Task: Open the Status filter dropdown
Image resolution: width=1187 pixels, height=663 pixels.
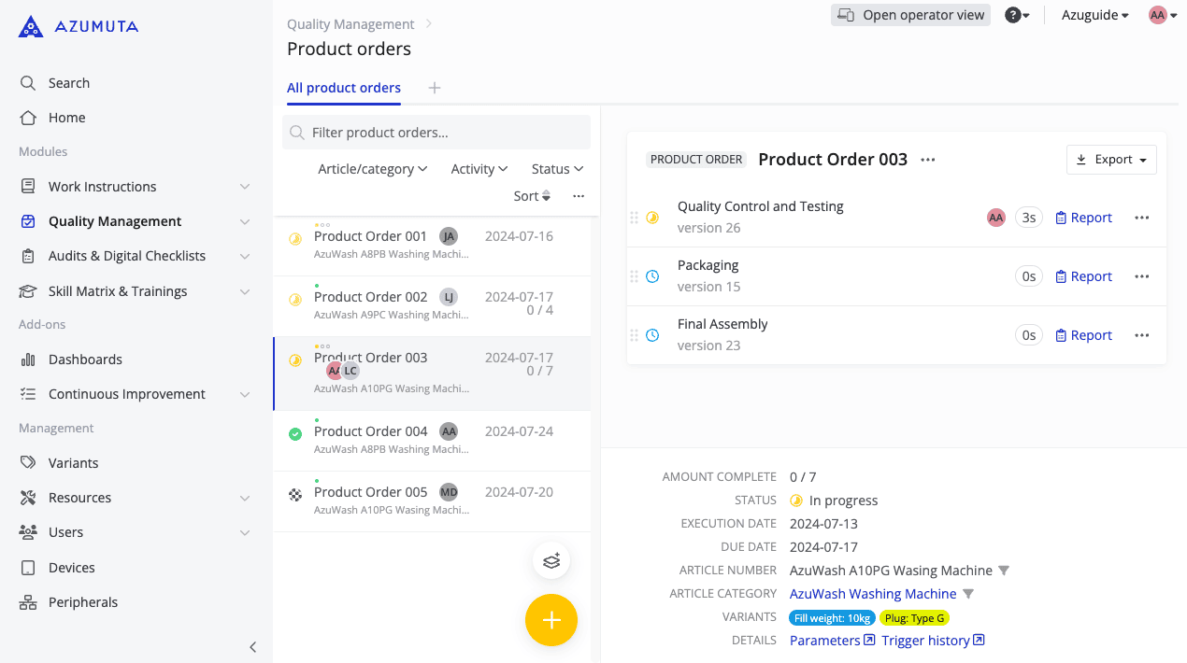Action: pos(556,169)
